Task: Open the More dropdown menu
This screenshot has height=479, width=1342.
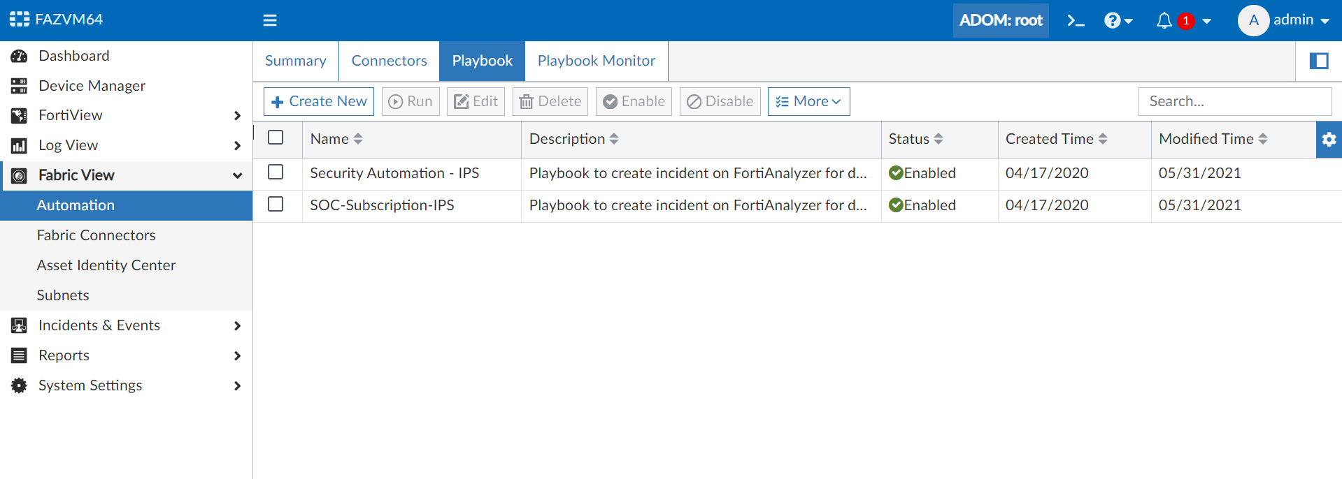Action: point(808,101)
